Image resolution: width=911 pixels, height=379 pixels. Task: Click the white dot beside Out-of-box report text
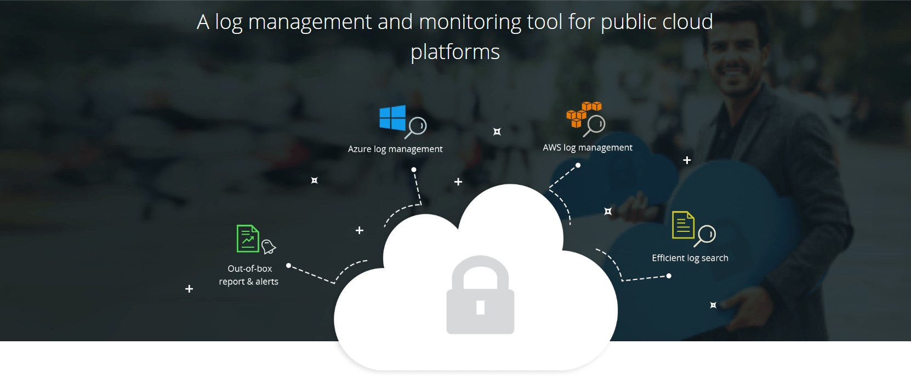(x=288, y=266)
